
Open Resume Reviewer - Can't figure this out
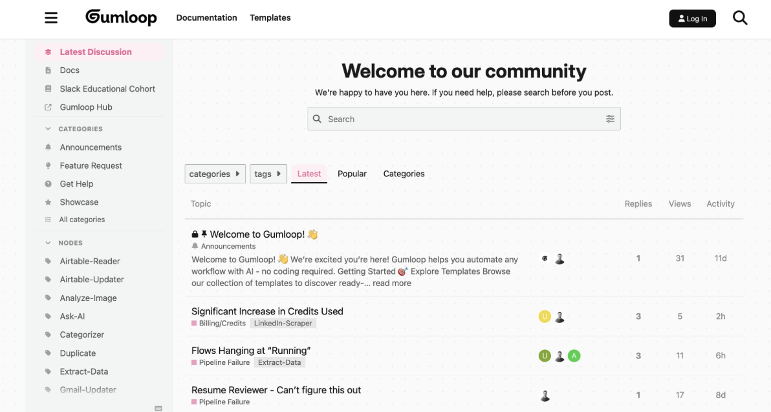(276, 390)
